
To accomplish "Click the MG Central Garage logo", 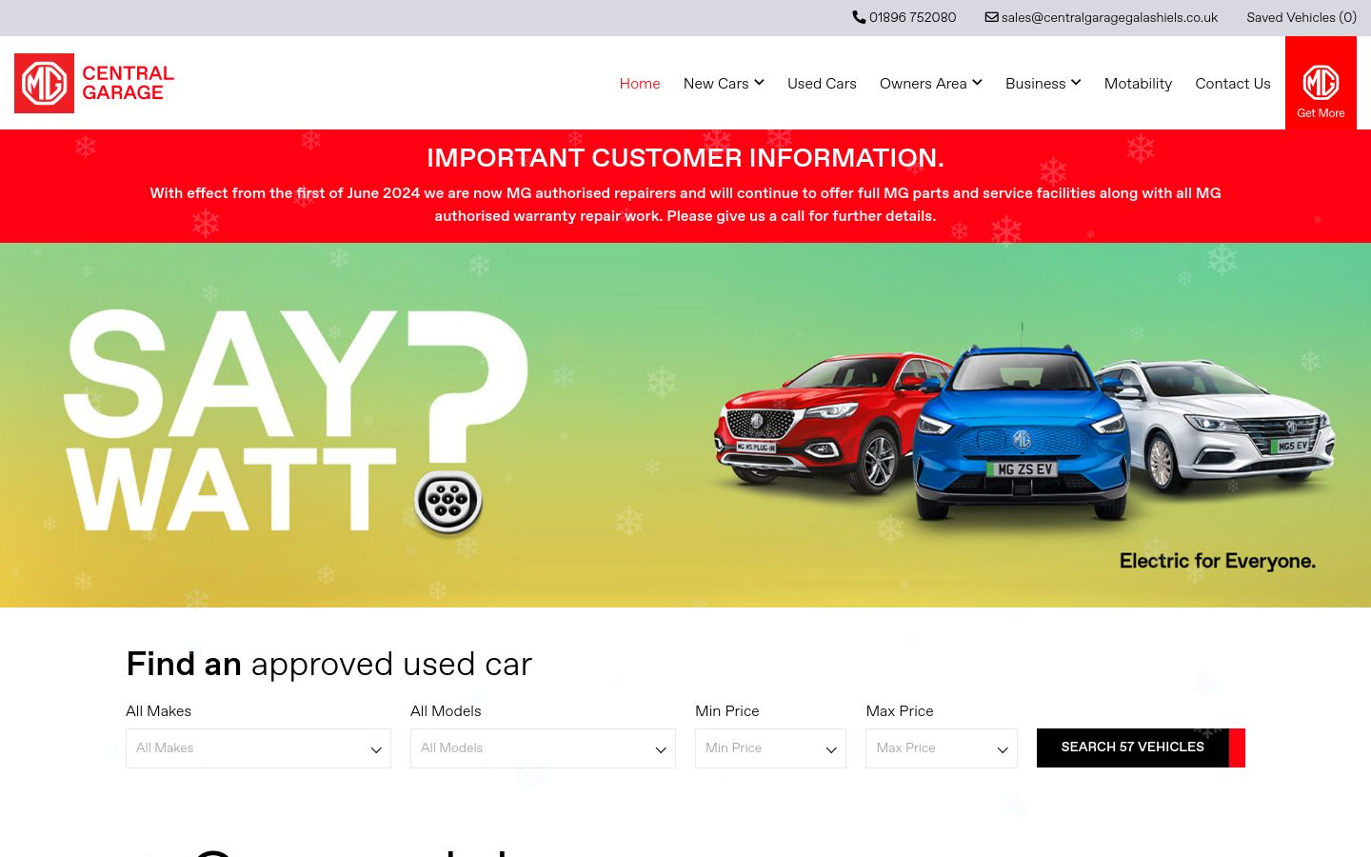I will pos(94,83).
